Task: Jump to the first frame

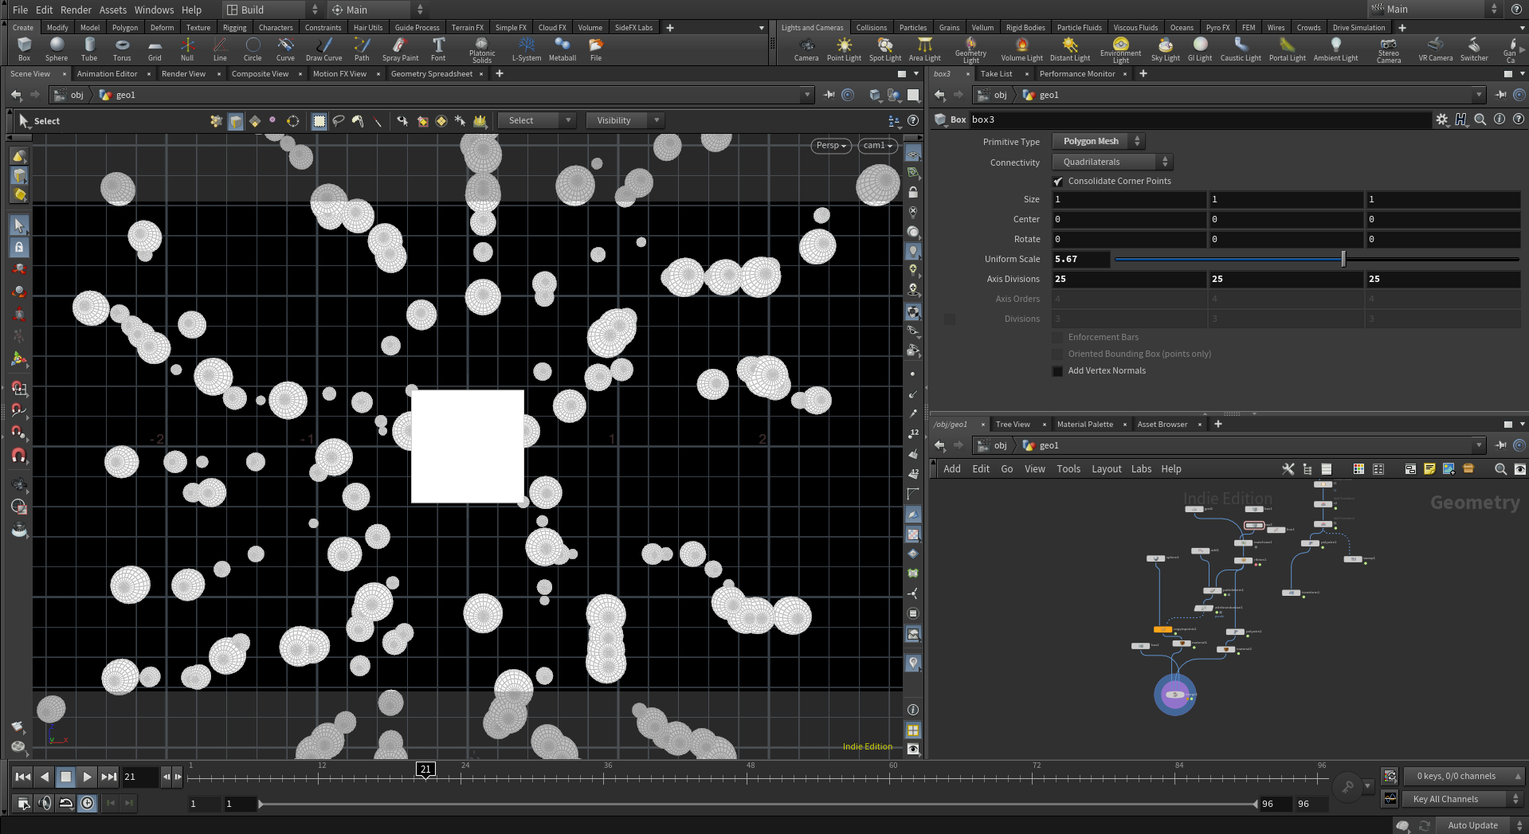Action: click(x=23, y=777)
